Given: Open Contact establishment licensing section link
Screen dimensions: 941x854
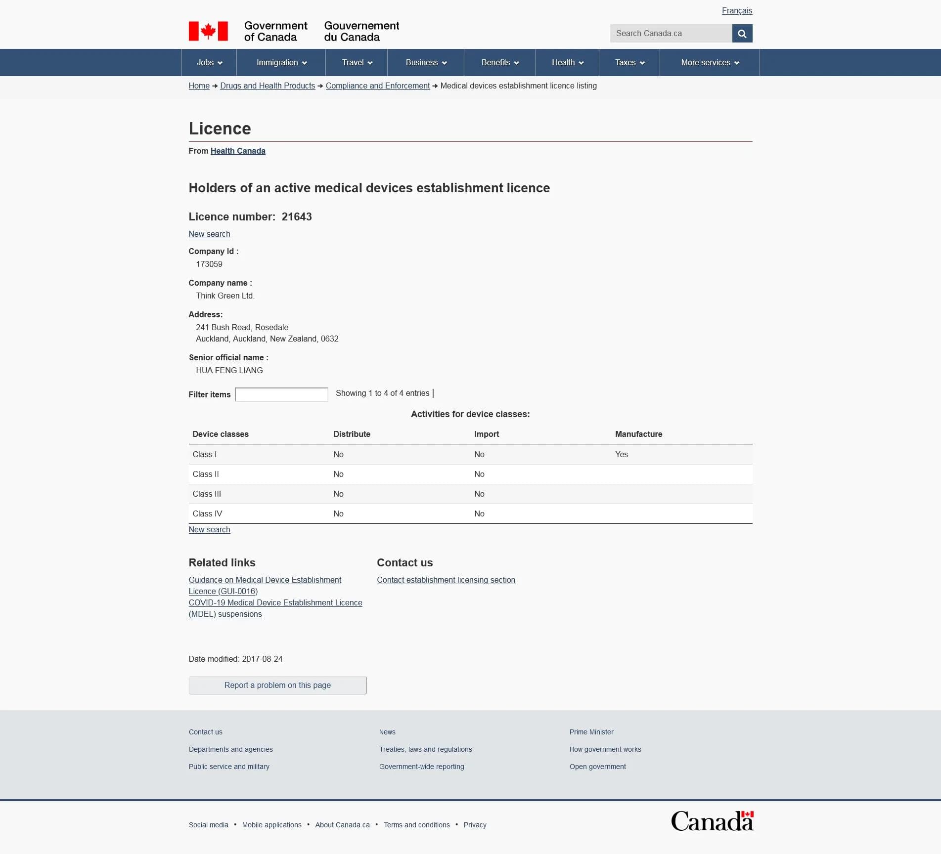Looking at the screenshot, I should 446,580.
